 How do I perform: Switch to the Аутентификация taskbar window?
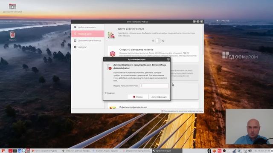[x=167, y=151]
